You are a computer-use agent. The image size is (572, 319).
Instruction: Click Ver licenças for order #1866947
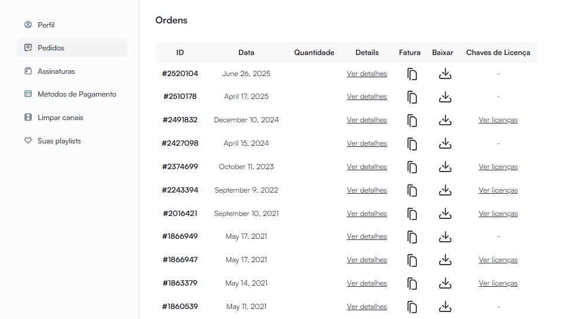(498, 260)
